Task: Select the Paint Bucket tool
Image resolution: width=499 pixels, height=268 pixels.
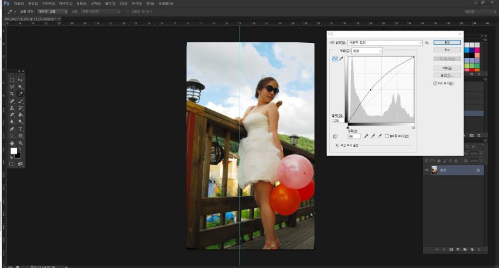Action: (21, 115)
